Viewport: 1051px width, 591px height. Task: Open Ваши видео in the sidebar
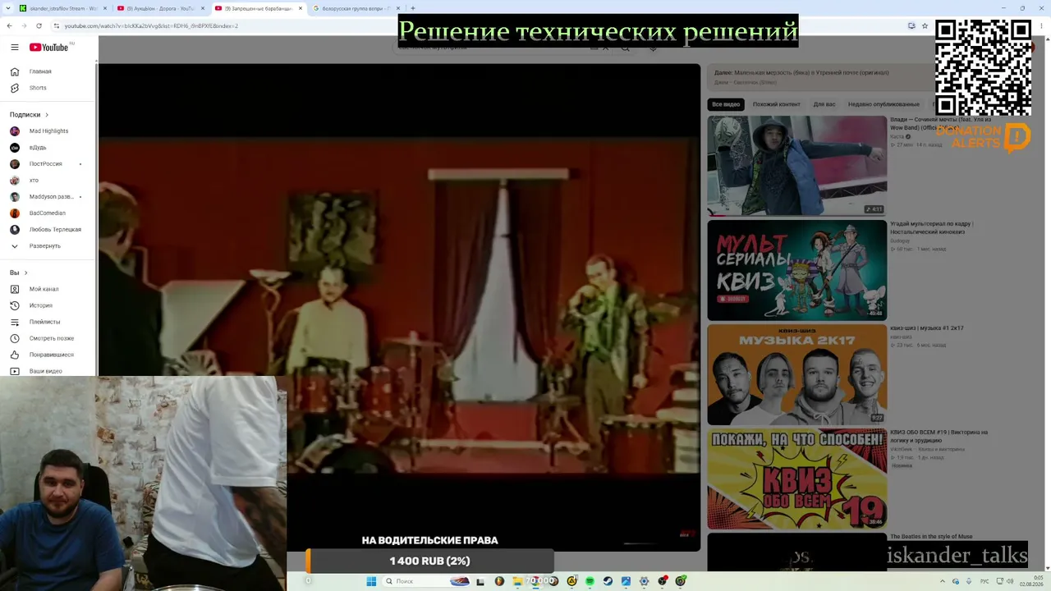tap(49, 371)
